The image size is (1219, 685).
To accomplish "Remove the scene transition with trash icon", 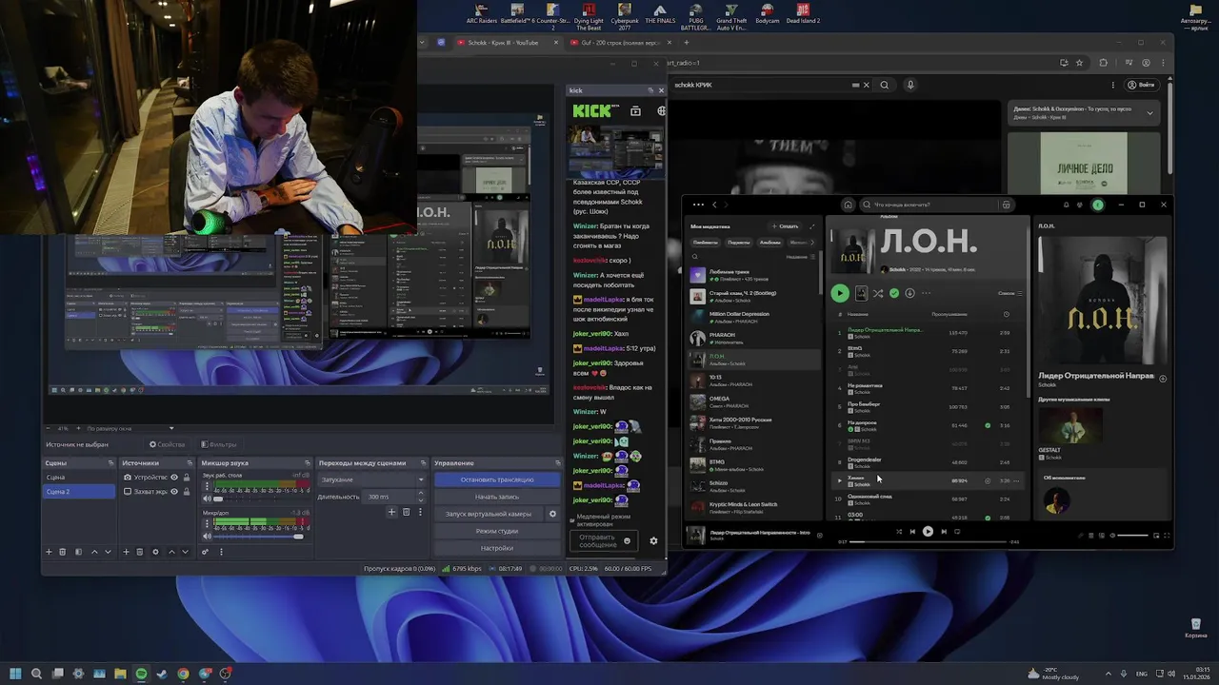I will coord(406,512).
